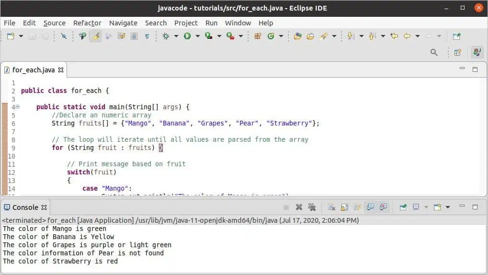488x275 pixels.
Task: Open the Java perspective icon
Action: 477,52
